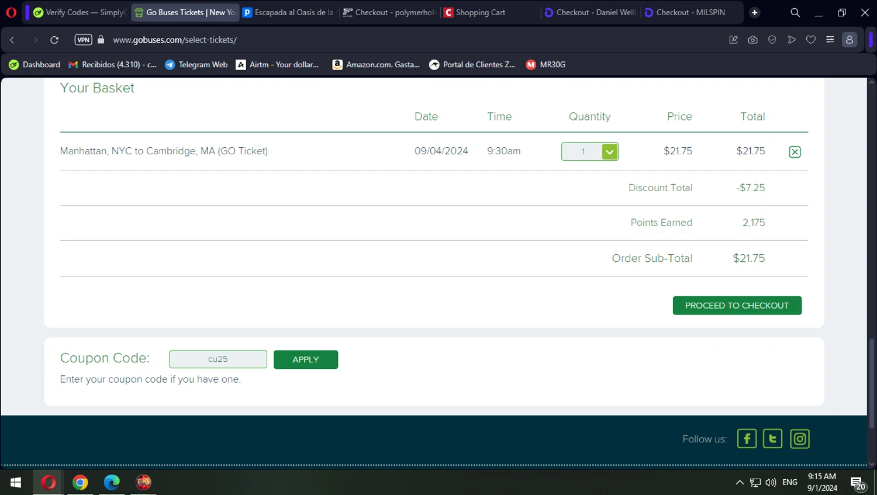Viewport: 877px width, 495px height.
Task: Click the edit page icon in address bar
Action: click(734, 40)
